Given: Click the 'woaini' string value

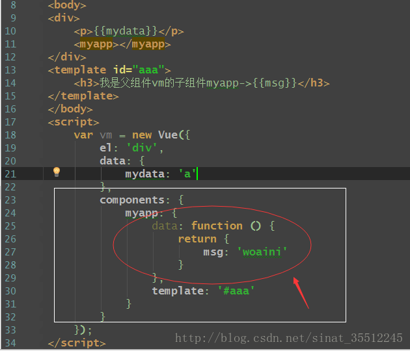Looking at the screenshot, I should click(x=262, y=252).
